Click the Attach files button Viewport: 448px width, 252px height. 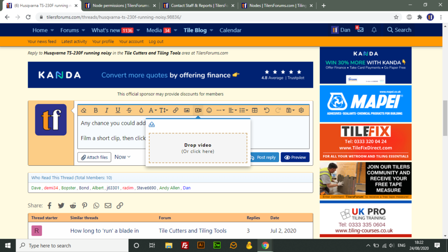(x=94, y=157)
